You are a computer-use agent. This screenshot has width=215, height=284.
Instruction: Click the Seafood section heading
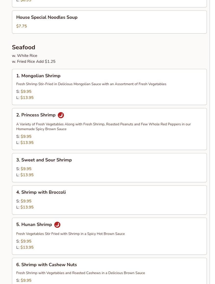pyautogui.click(x=23, y=47)
